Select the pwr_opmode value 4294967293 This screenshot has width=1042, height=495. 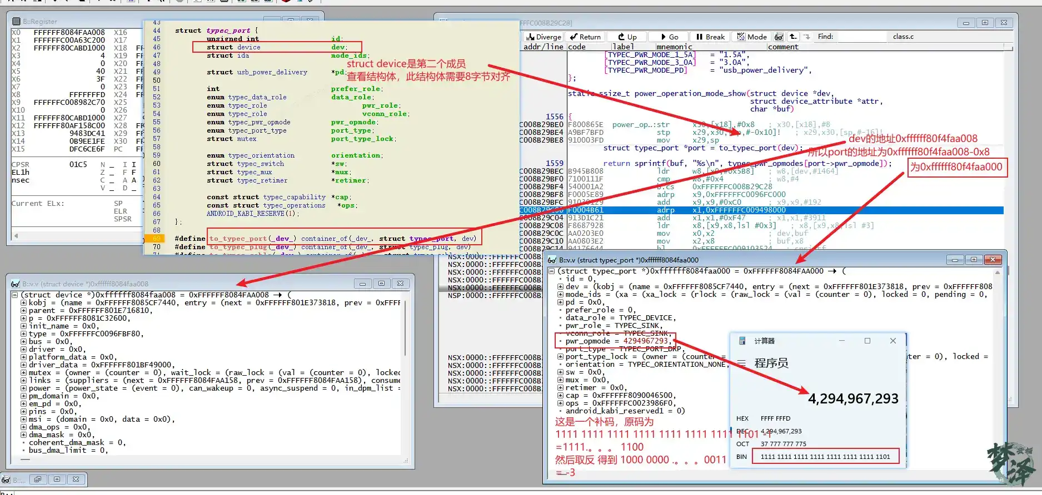tap(645, 341)
